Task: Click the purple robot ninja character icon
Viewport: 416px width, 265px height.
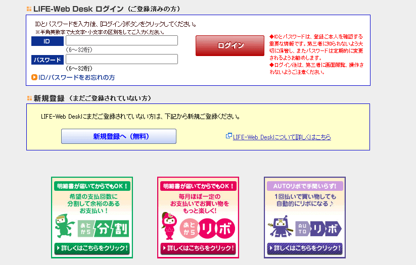Action: 281,226
